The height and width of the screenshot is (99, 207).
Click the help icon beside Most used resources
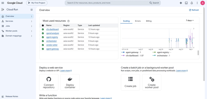68,21
